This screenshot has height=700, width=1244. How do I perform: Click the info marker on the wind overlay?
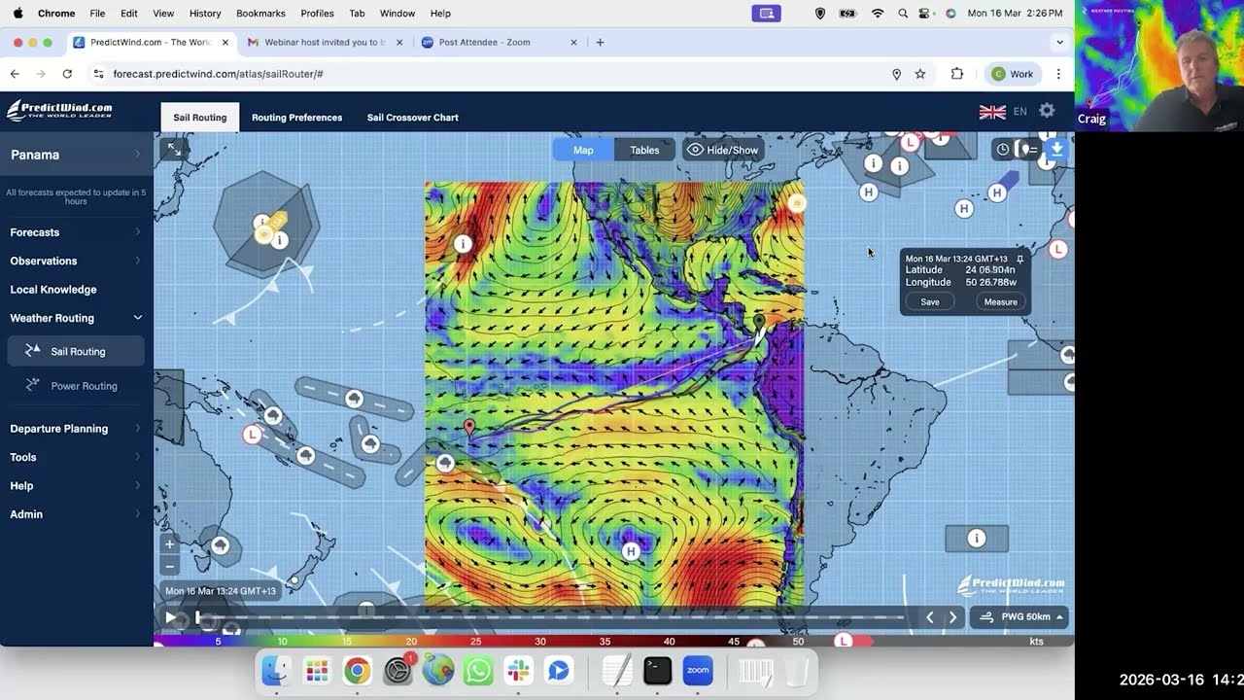point(464,243)
